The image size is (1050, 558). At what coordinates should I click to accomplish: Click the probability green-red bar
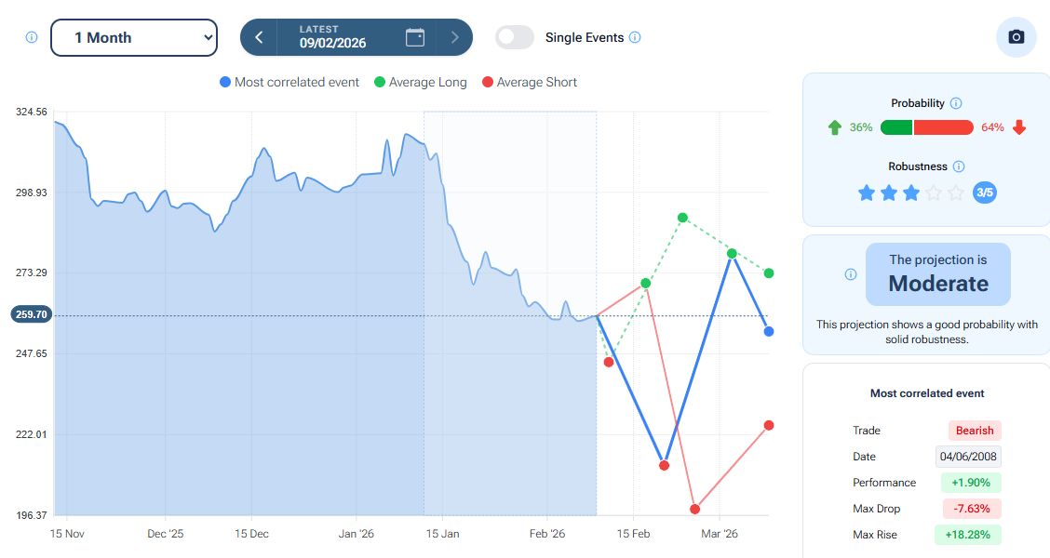(x=926, y=127)
